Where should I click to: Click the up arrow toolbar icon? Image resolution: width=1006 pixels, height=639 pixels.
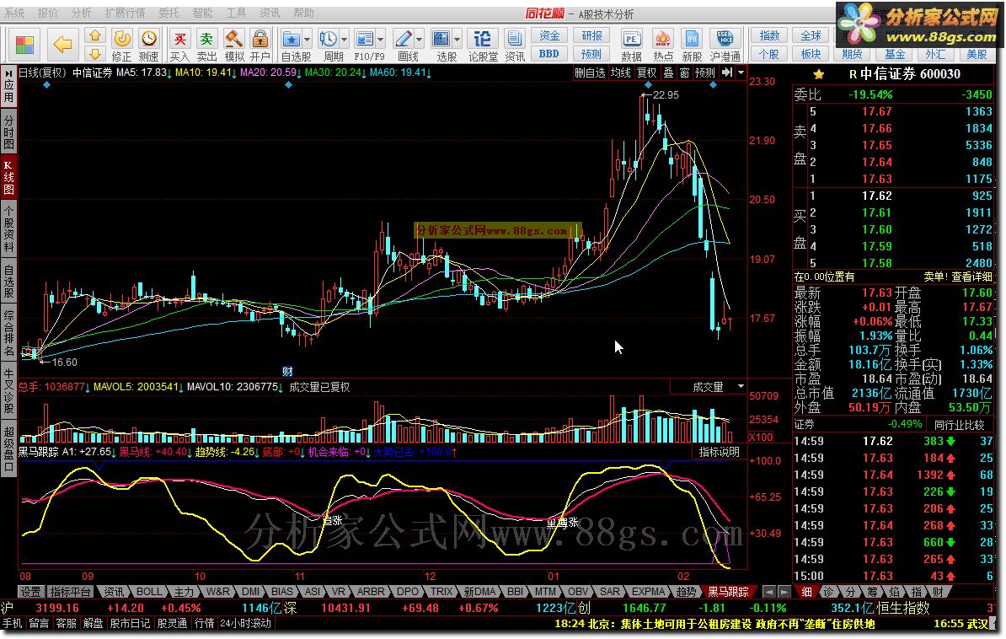(95, 36)
